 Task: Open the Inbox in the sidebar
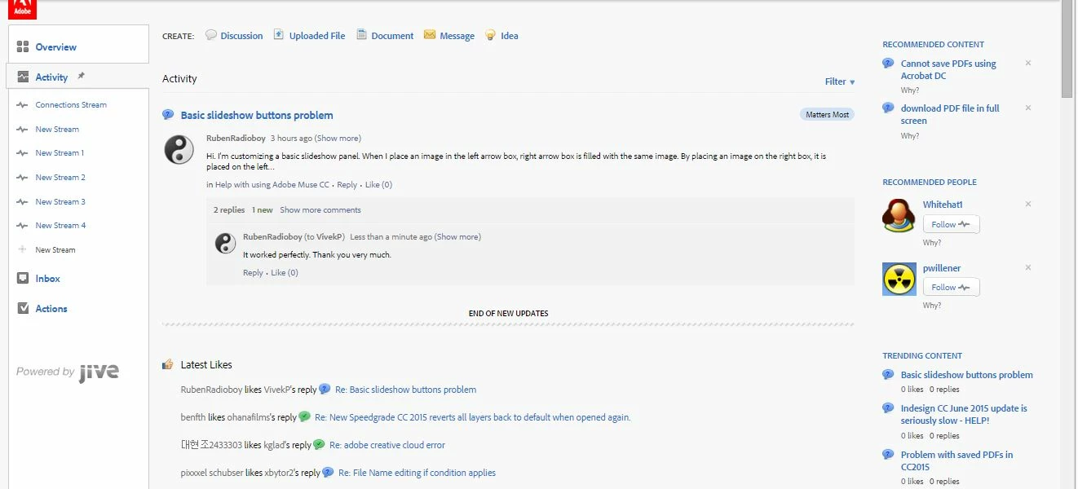click(47, 279)
